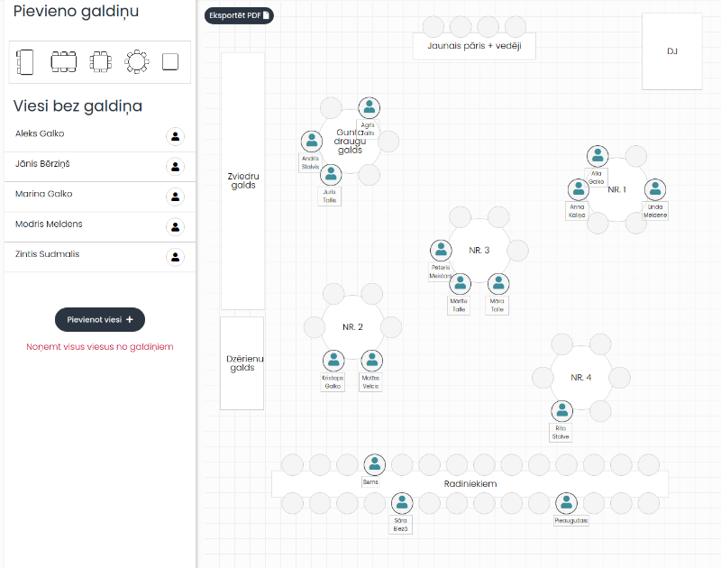Select the Zviedru galds table

tap(242, 180)
